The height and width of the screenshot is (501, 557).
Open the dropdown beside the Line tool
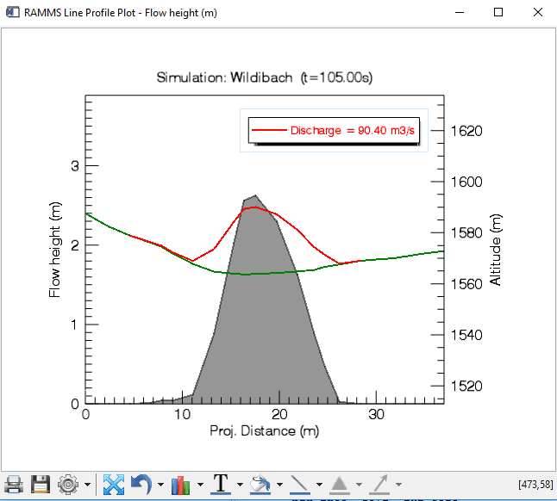coord(319,485)
